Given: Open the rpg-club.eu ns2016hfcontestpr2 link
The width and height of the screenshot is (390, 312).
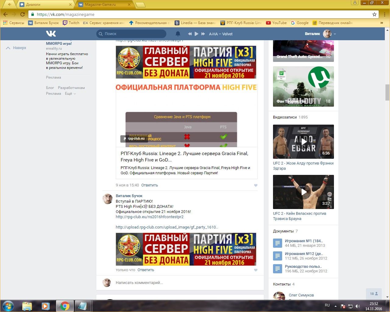Looking at the screenshot, I should 149,217.
